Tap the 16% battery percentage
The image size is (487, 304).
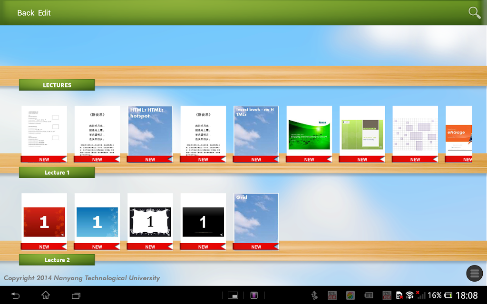[x=435, y=295]
